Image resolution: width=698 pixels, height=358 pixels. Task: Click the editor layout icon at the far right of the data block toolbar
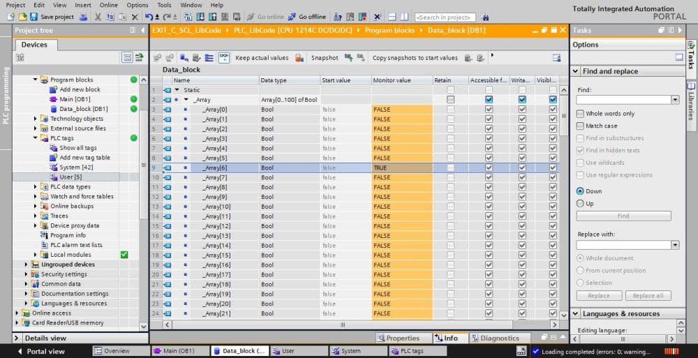[x=556, y=58]
